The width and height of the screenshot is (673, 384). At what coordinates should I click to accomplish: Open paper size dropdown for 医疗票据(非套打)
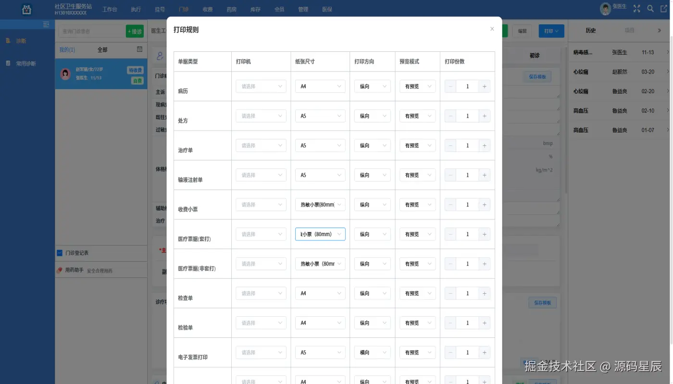pyautogui.click(x=320, y=264)
